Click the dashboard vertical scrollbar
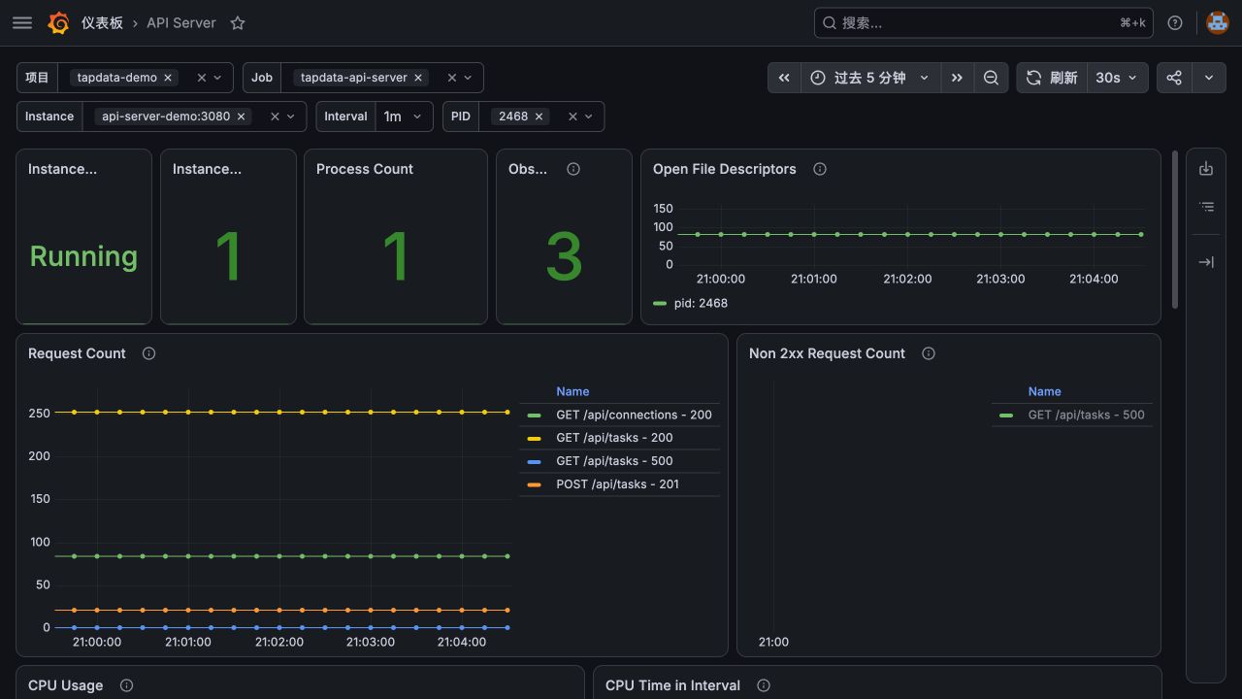The width and height of the screenshot is (1242, 699). pyautogui.click(x=1175, y=230)
